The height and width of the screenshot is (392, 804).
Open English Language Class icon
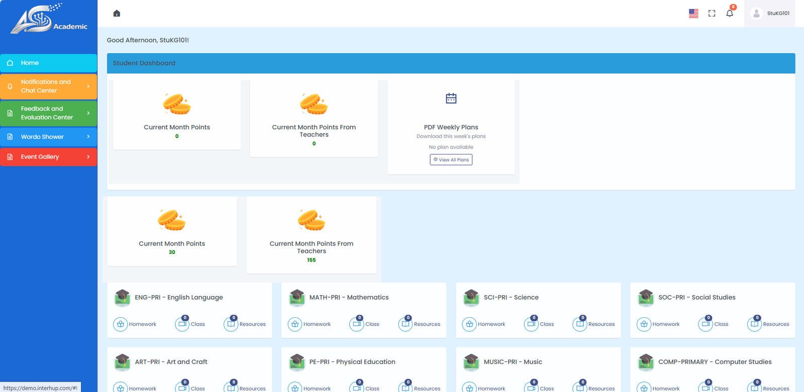[182, 324]
